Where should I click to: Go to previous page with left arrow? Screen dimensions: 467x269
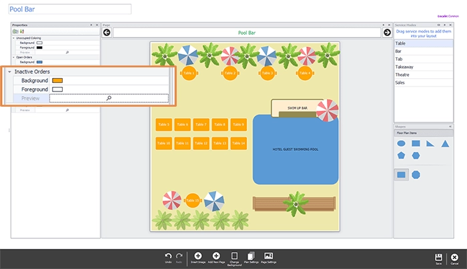(107, 33)
